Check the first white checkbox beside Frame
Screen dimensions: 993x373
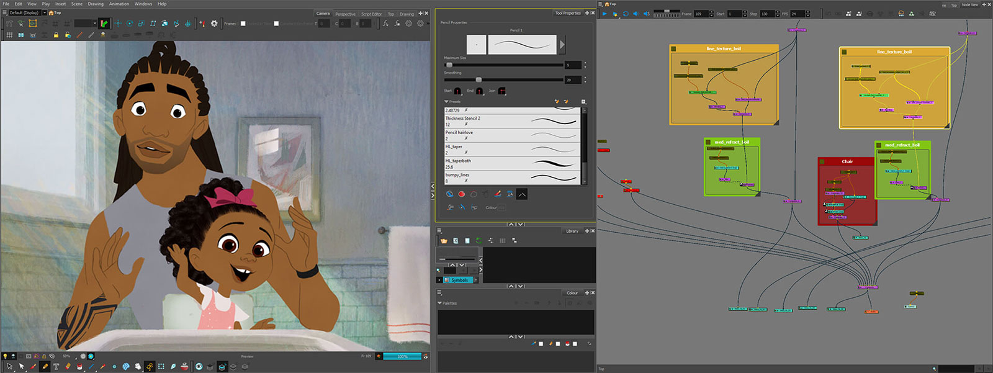click(243, 24)
